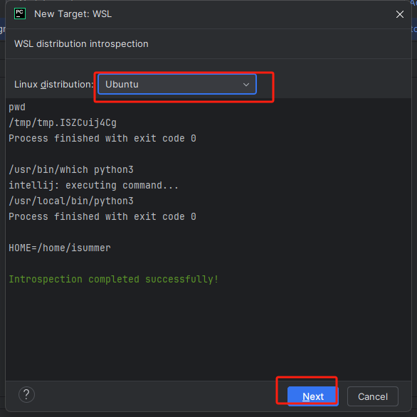417x417 pixels.
Task: Expand the distribution list via chevron arrow
Action: 246,85
